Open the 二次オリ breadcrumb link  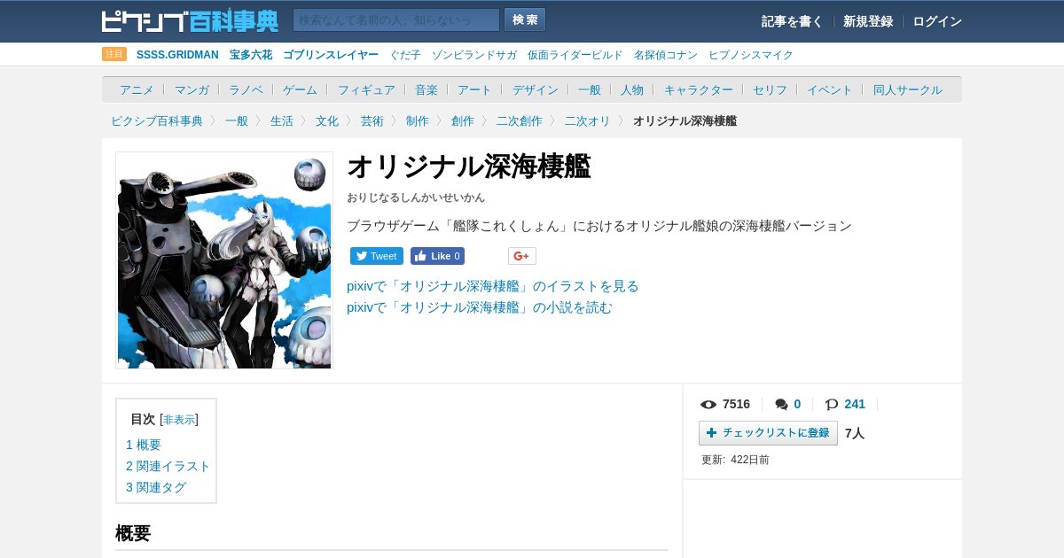(x=588, y=120)
